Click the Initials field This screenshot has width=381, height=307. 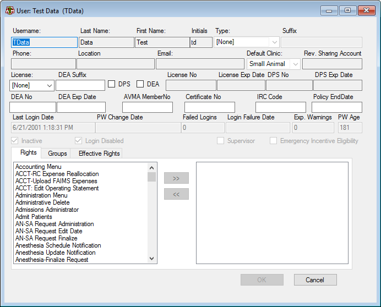pos(201,42)
